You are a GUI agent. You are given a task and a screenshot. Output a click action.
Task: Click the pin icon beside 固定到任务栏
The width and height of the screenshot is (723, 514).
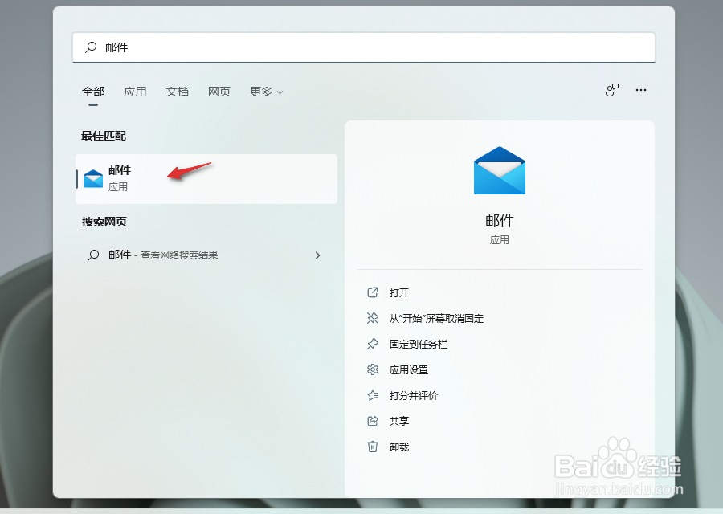click(x=373, y=344)
